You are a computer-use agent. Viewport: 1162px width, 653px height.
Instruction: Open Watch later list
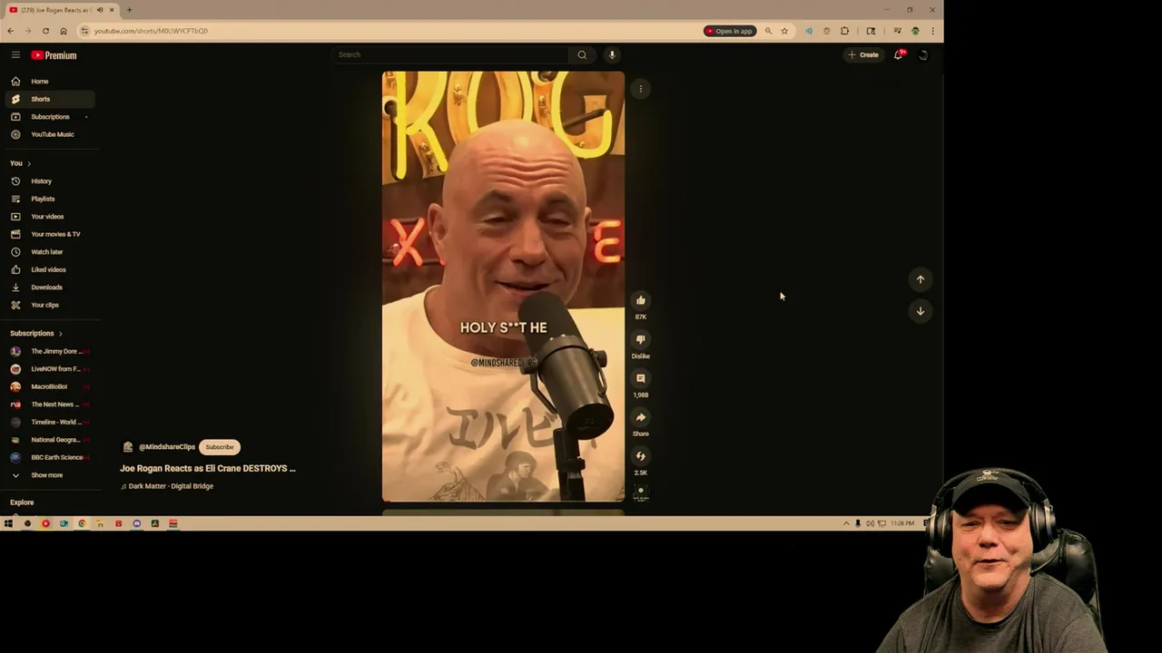(x=50, y=252)
